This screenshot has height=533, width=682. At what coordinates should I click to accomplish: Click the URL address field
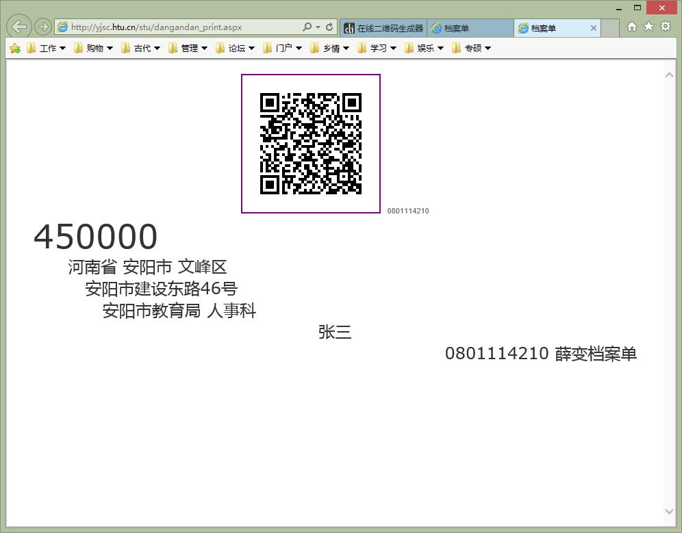click(x=178, y=27)
